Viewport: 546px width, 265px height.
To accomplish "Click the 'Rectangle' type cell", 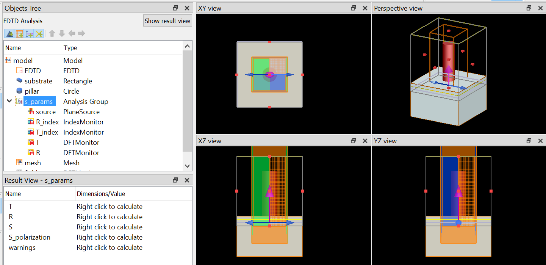I will click(78, 81).
